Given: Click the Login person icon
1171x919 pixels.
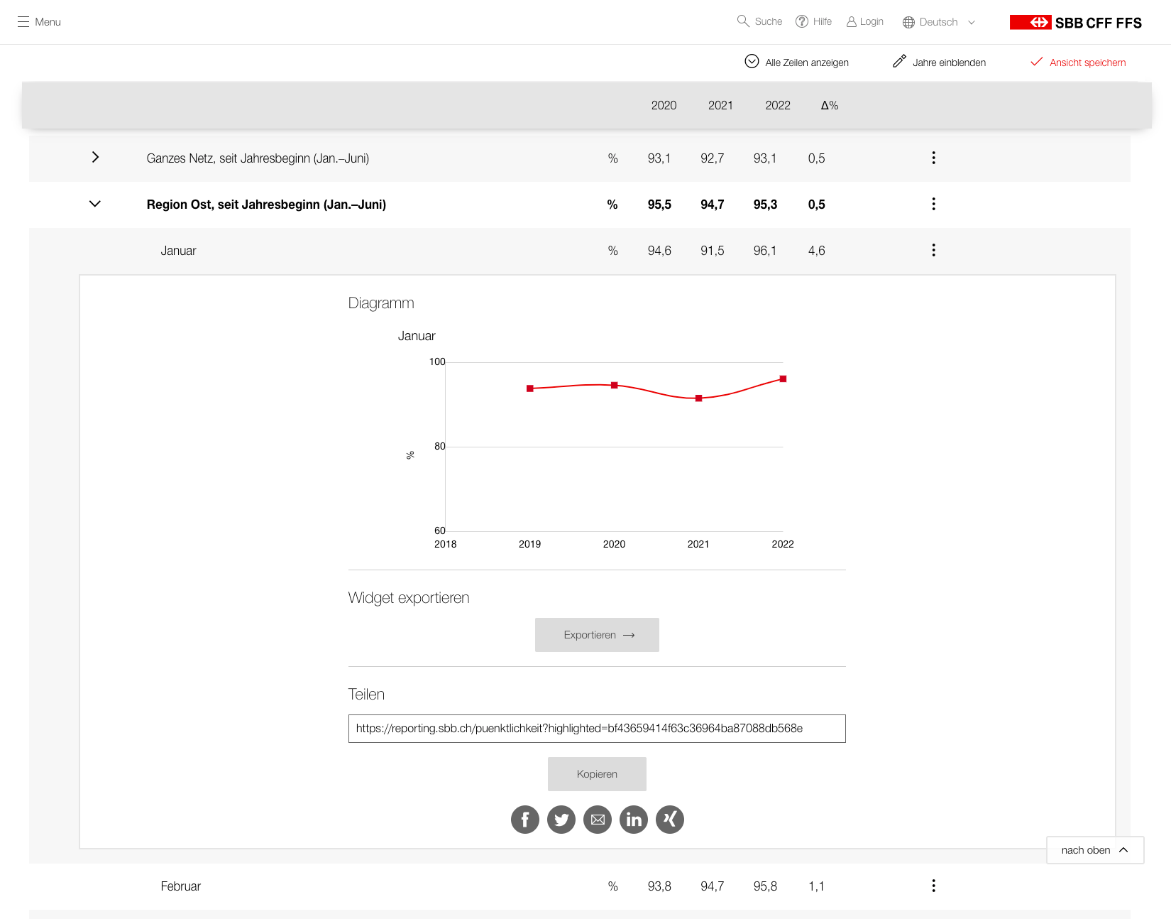Looking at the screenshot, I should (852, 22).
